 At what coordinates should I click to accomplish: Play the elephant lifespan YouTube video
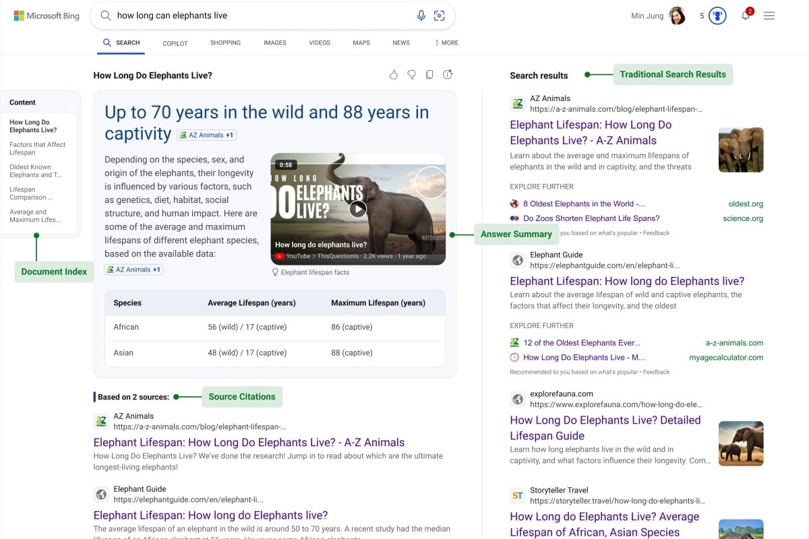point(358,209)
